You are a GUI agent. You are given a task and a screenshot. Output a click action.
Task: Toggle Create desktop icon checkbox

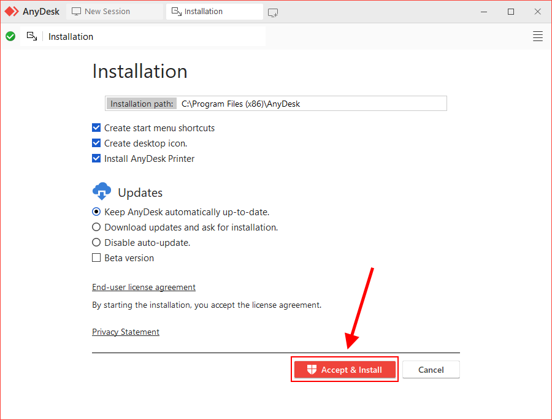click(x=96, y=143)
